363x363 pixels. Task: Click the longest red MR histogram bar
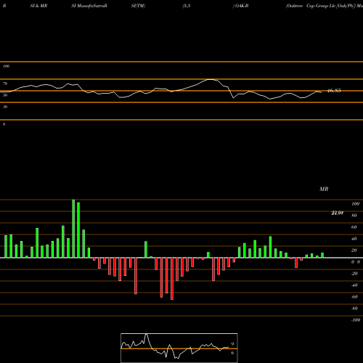point(172,279)
